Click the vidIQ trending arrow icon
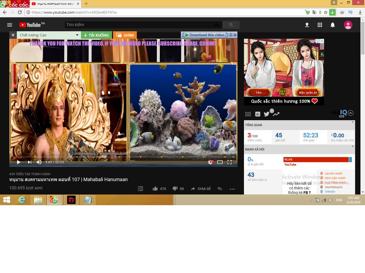This screenshot has width=365, height=273. click(x=276, y=114)
